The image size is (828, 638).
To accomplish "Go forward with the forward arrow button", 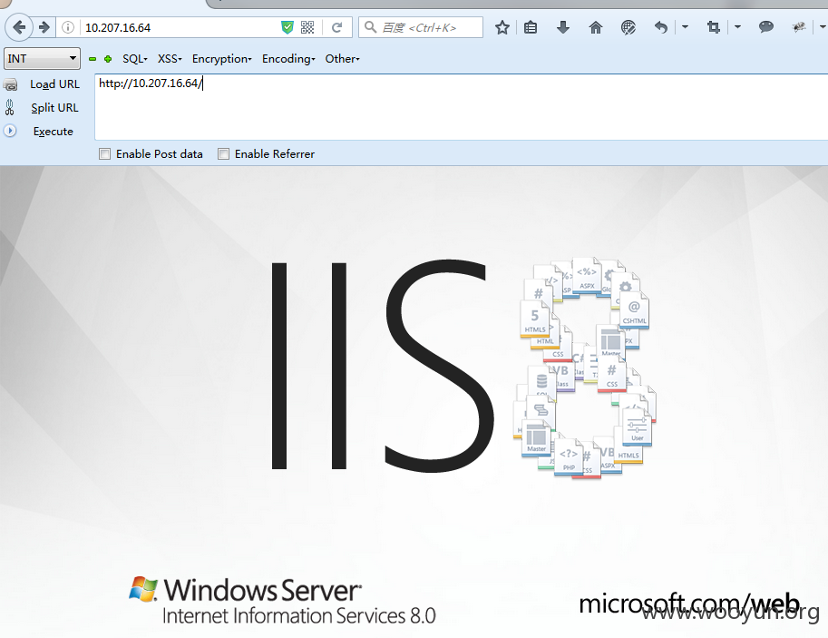I will point(44,27).
